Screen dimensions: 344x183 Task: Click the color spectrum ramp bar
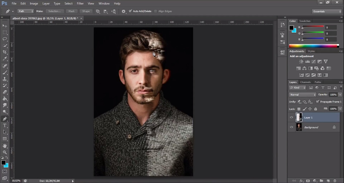[313, 46]
